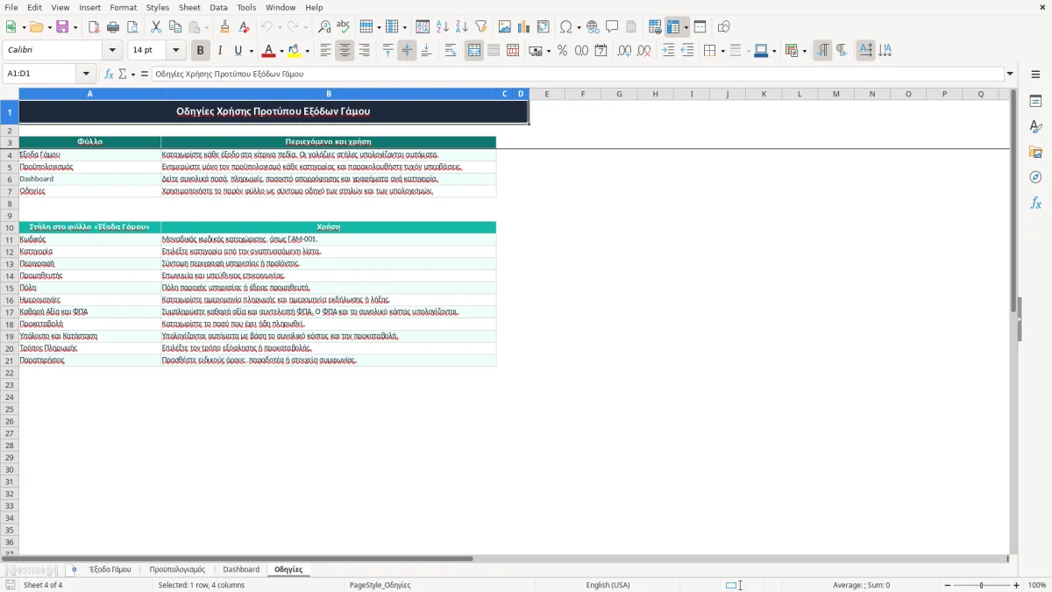
Task: Open the Calibri font name dropdown
Action: (112, 51)
